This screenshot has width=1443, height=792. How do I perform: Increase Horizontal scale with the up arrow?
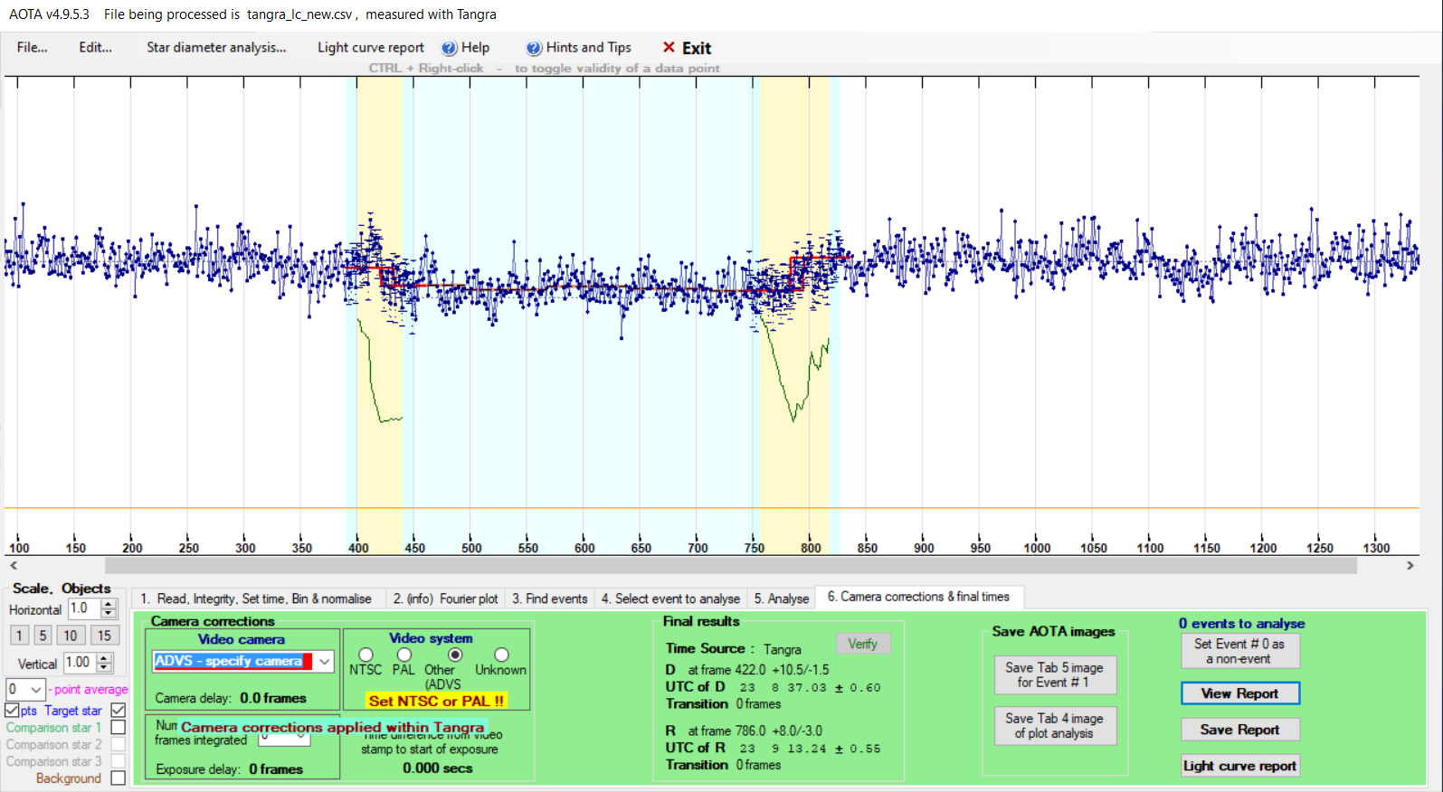tap(109, 604)
